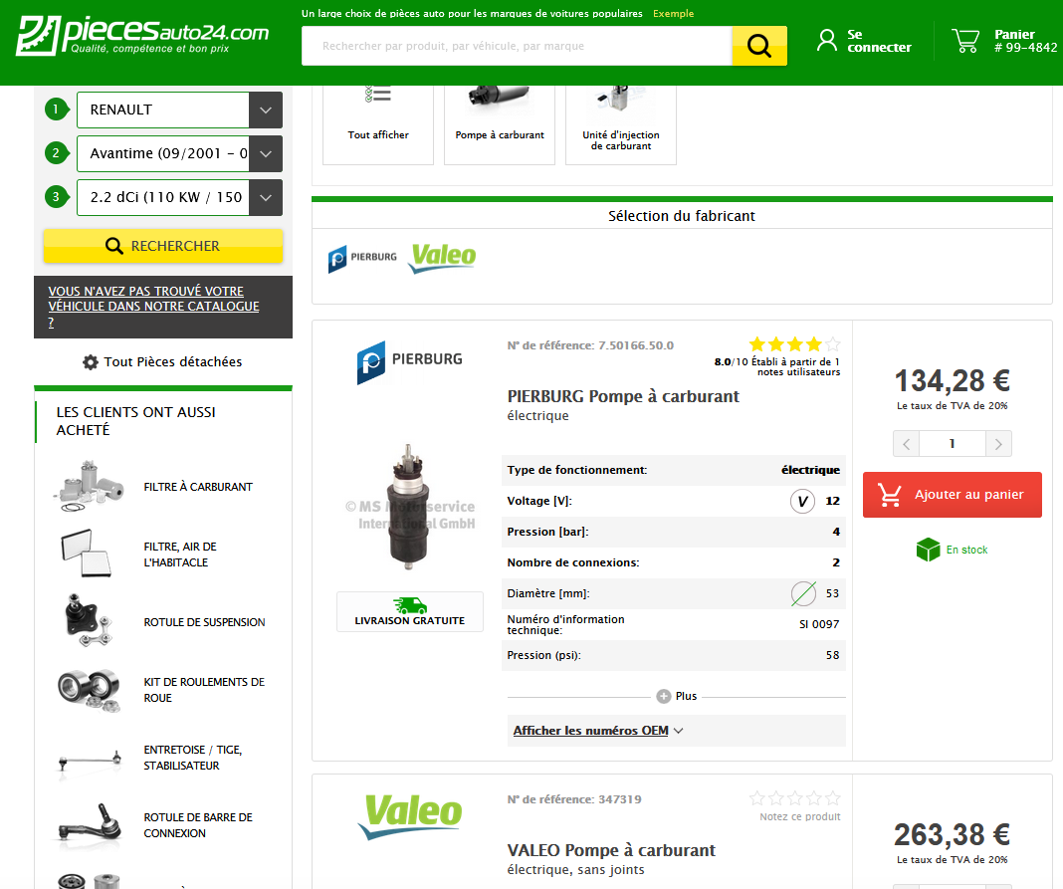
Task: Click the plus icon to show more specs
Action: 664,696
